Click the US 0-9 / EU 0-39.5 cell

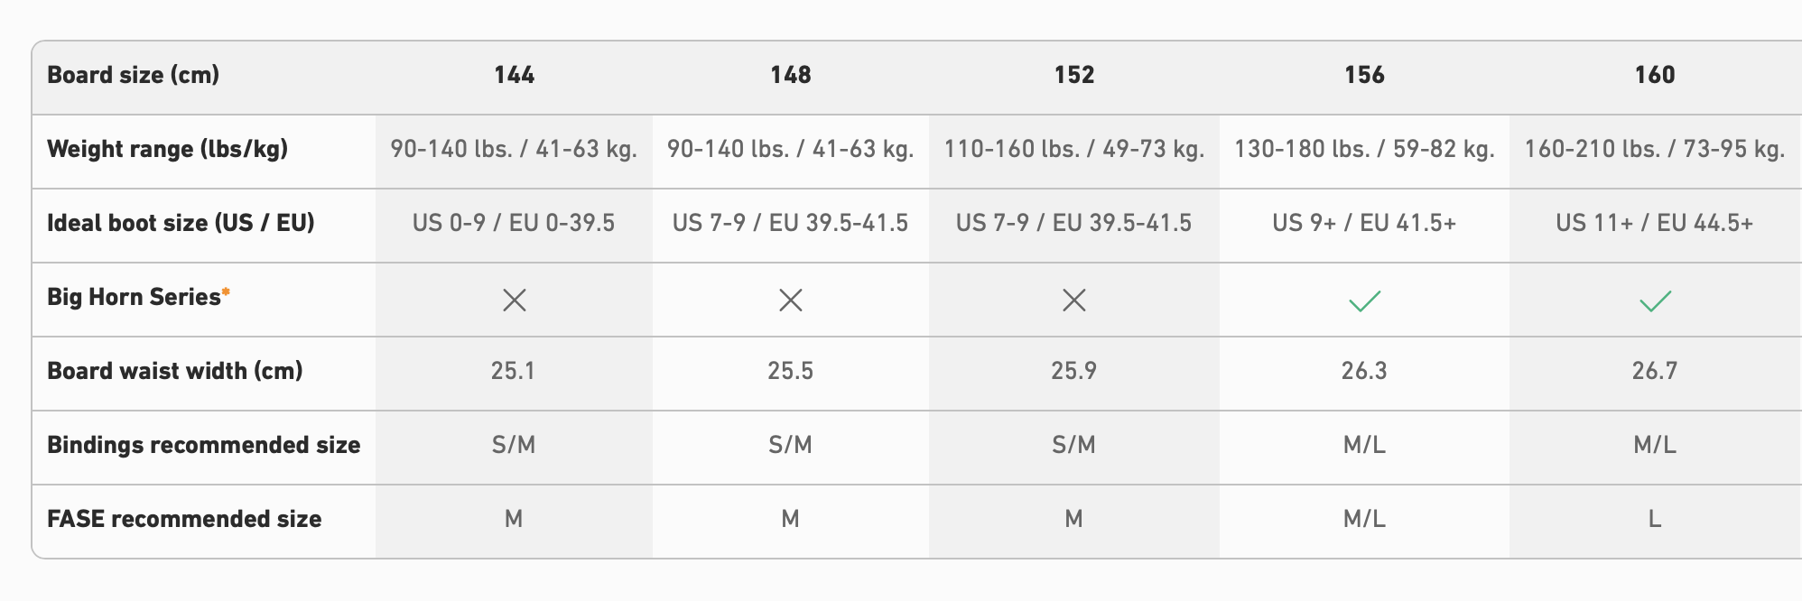(514, 223)
